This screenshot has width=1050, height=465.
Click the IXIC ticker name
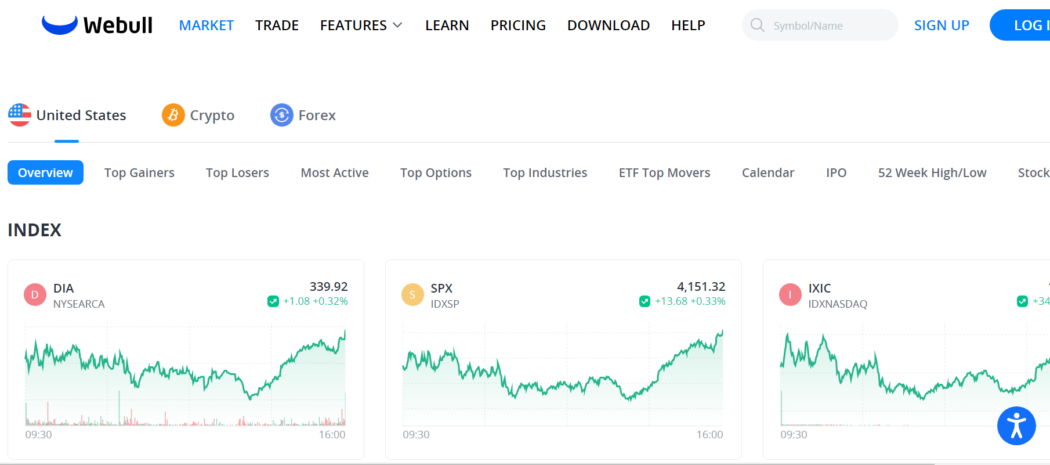tap(820, 288)
